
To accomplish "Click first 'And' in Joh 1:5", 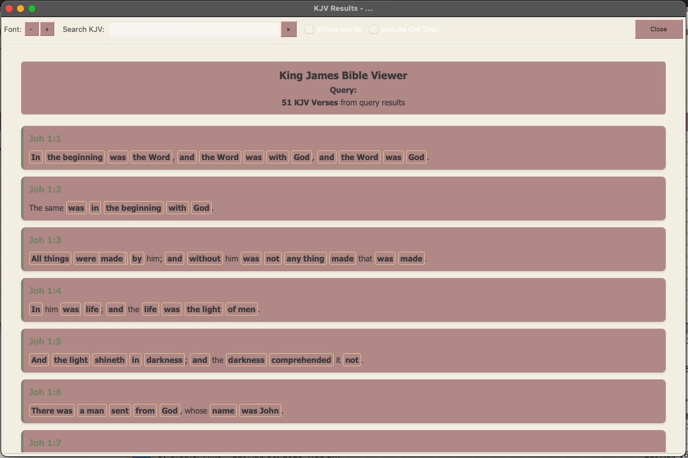I will click(39, 360).
